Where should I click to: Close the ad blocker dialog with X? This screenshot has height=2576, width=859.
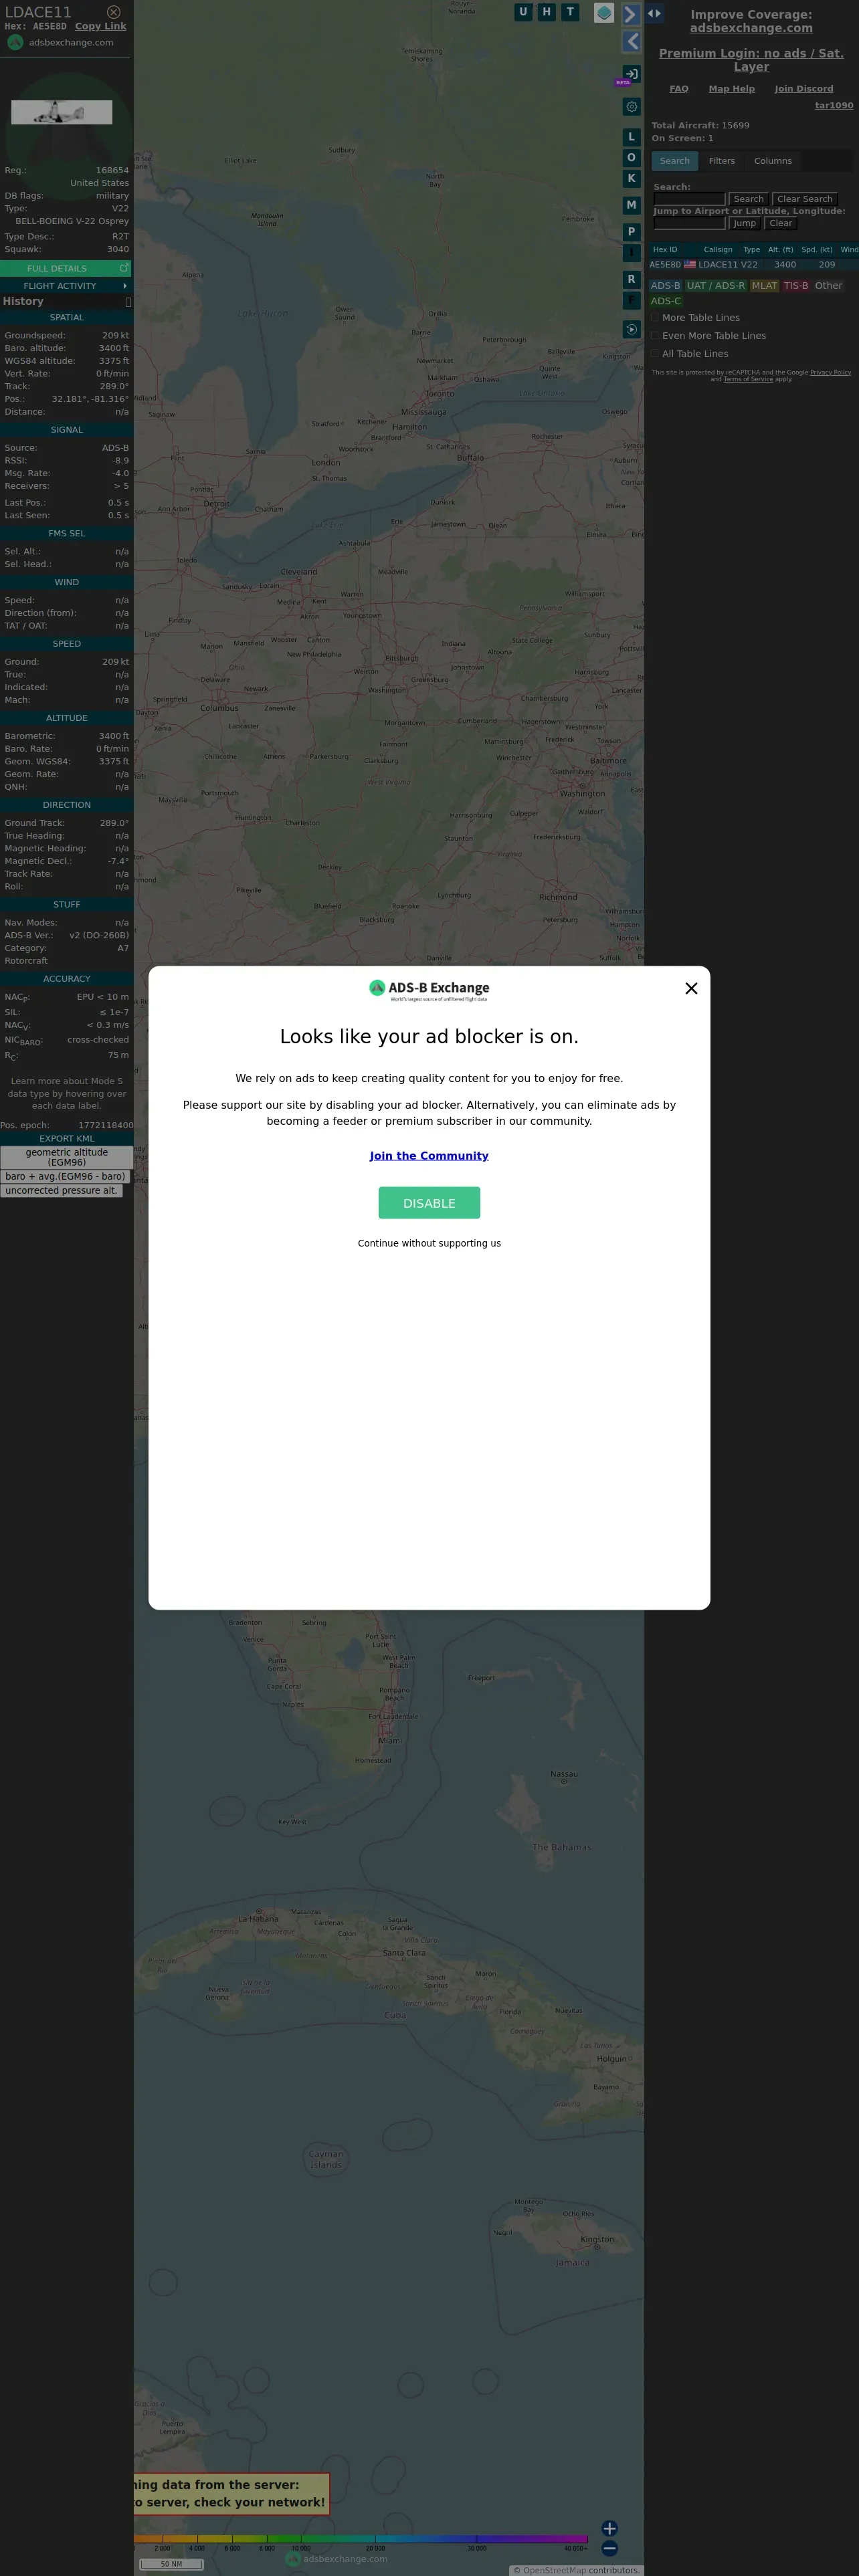tap(691, 988)
